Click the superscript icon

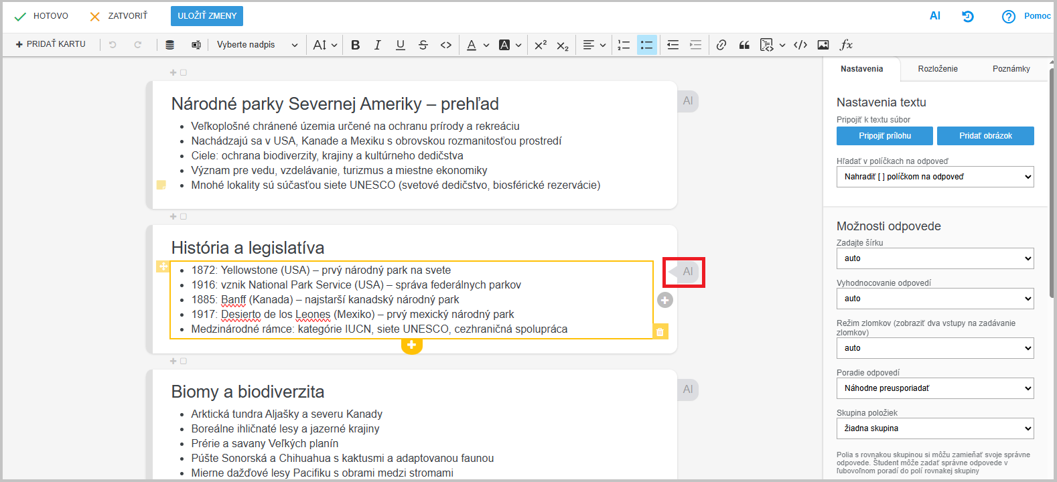pos(541,45)
